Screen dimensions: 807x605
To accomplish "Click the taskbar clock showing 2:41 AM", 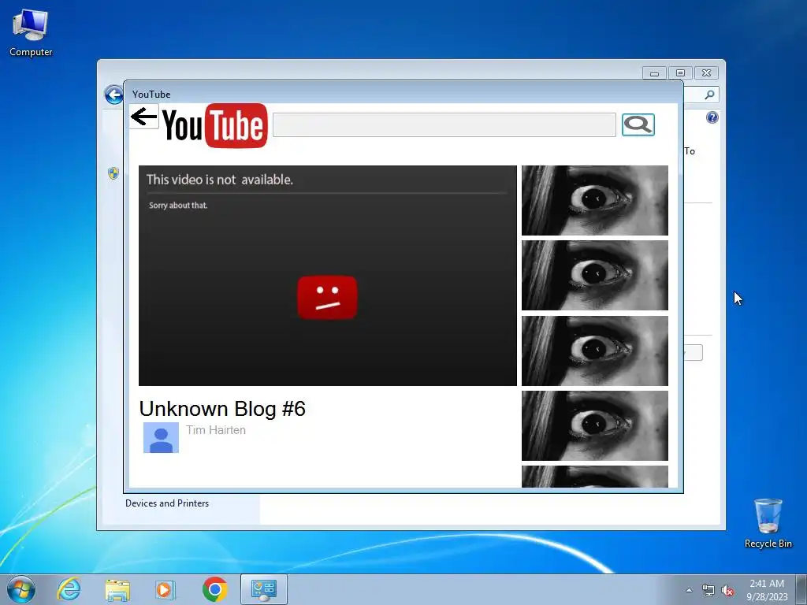I will (x=767, y=590).
